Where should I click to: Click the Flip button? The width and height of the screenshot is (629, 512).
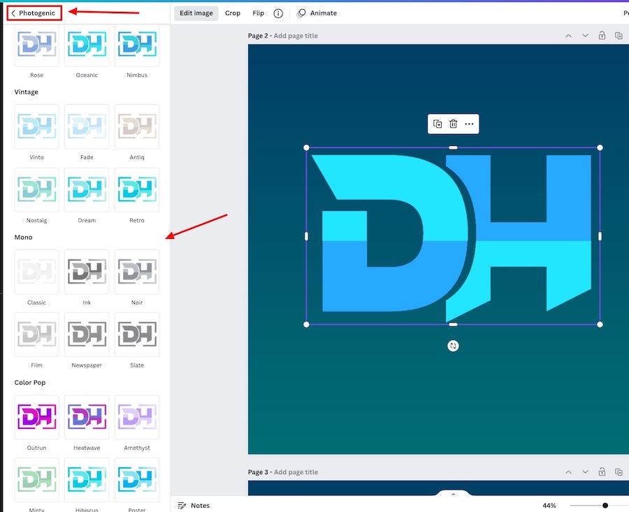pos(259,13)
